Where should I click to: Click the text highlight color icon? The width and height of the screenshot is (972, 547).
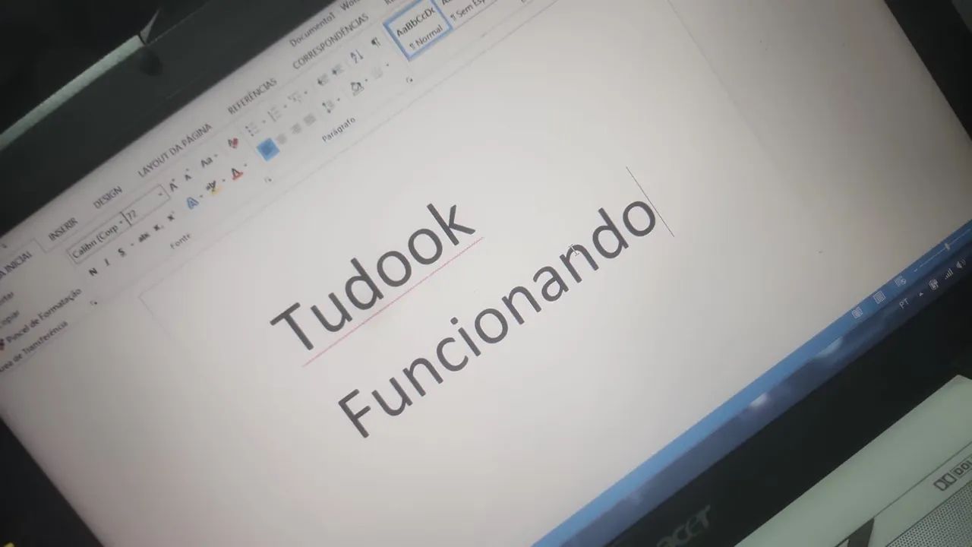pos(213,186)
